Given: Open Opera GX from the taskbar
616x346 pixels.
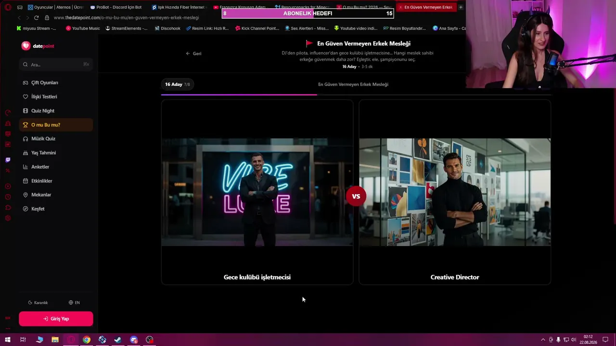Looking at the screenshot, I should click(x=71, y=340).
